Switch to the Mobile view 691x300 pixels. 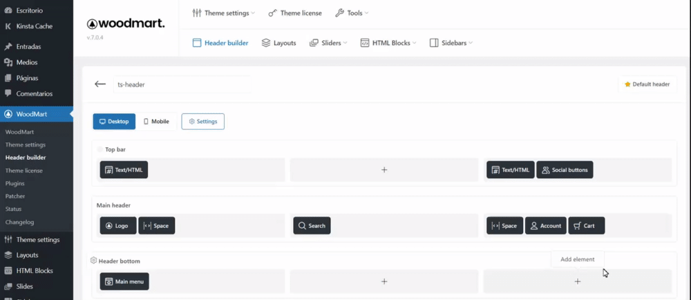[x=156, y=122]
